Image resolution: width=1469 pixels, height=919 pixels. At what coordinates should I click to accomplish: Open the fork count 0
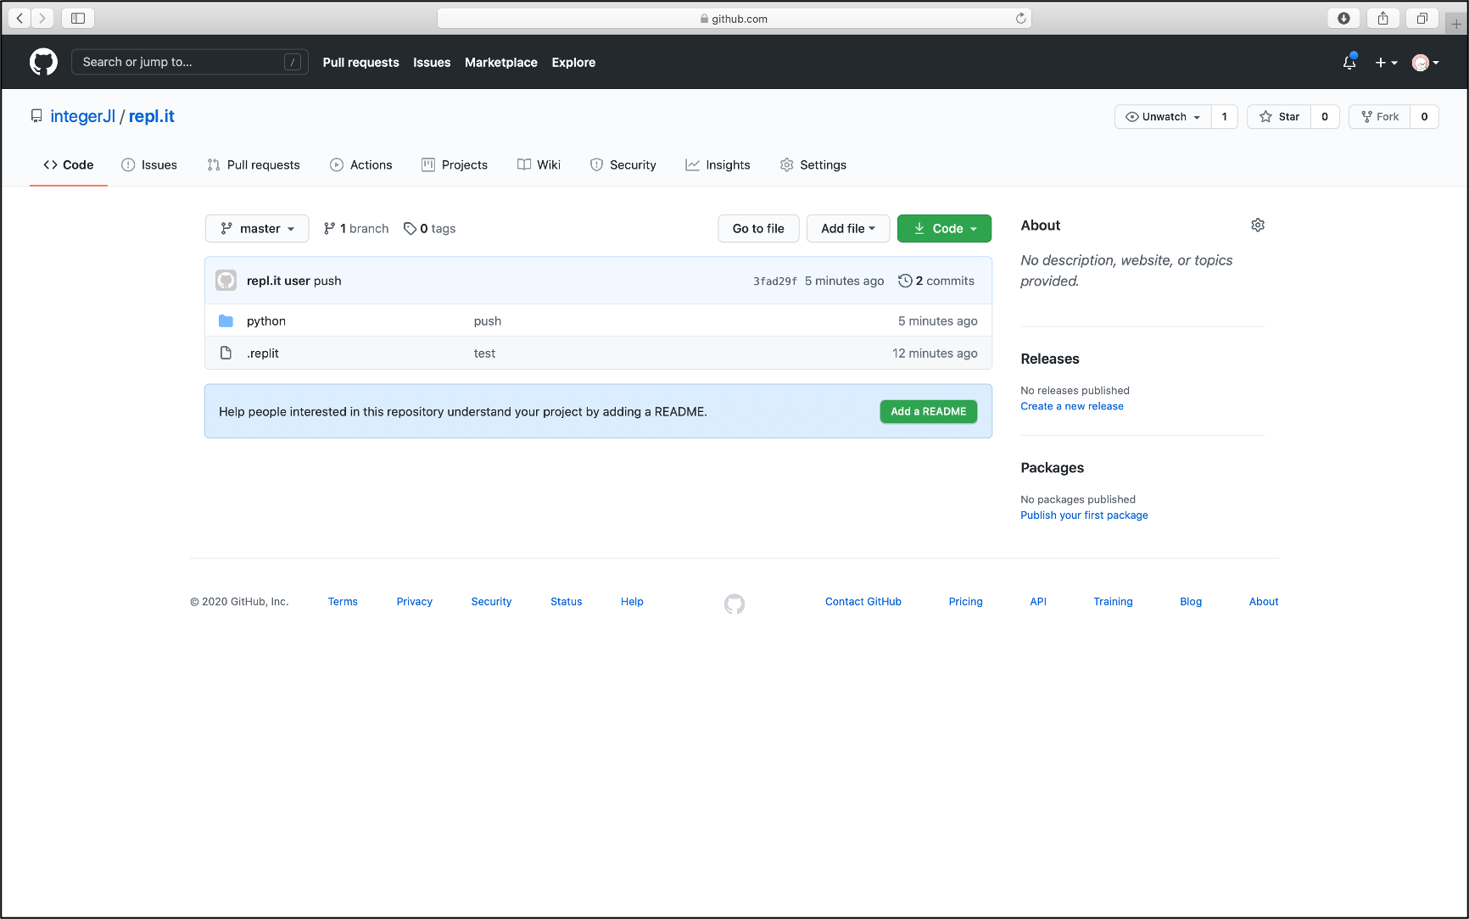(1425, 117)
